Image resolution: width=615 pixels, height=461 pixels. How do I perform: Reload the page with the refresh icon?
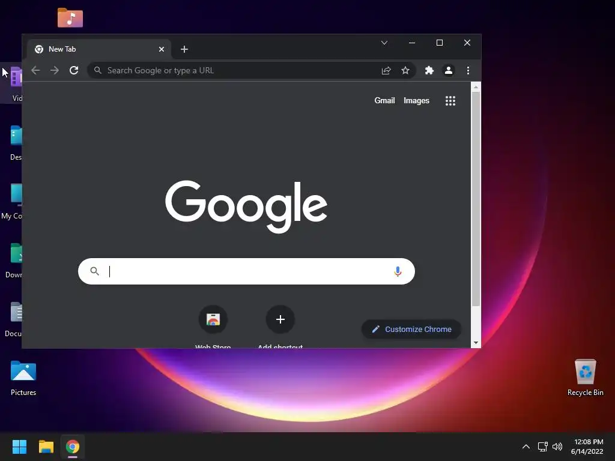(74, 71)
